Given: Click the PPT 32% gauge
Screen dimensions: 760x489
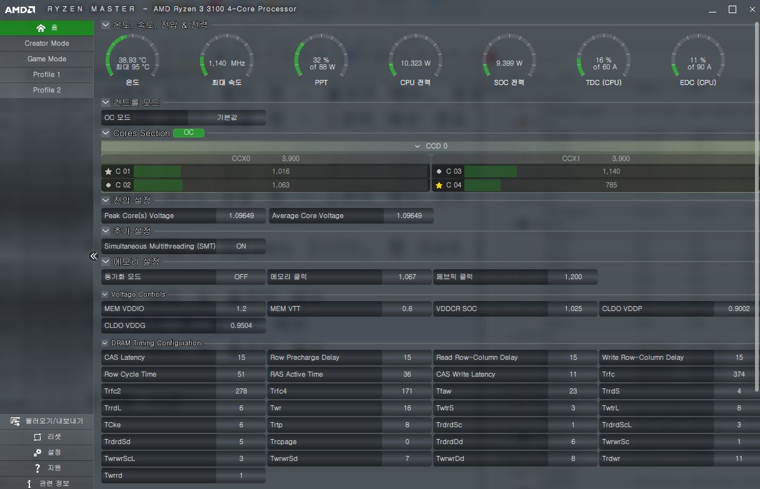Looking at the screenshot, I should [x=321, y=61].
